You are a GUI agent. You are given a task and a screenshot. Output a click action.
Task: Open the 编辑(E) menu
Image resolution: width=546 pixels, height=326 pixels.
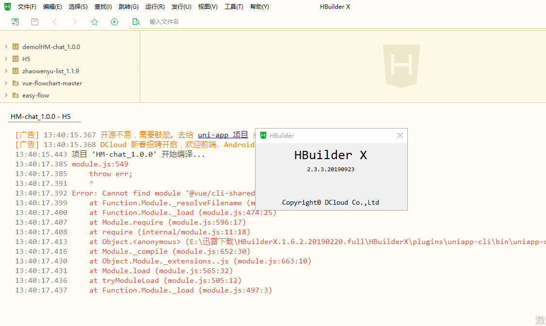point(52,7)
